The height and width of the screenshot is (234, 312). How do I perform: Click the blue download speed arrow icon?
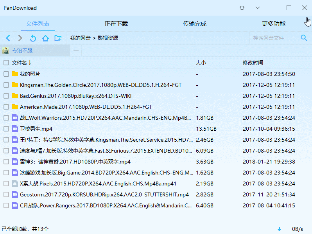tap(280, 229)
